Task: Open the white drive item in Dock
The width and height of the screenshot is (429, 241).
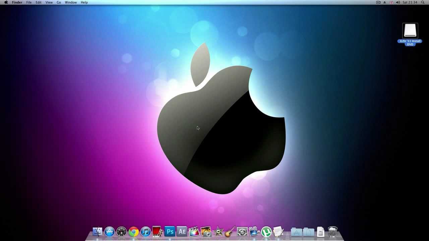Action: click(320, 232)
